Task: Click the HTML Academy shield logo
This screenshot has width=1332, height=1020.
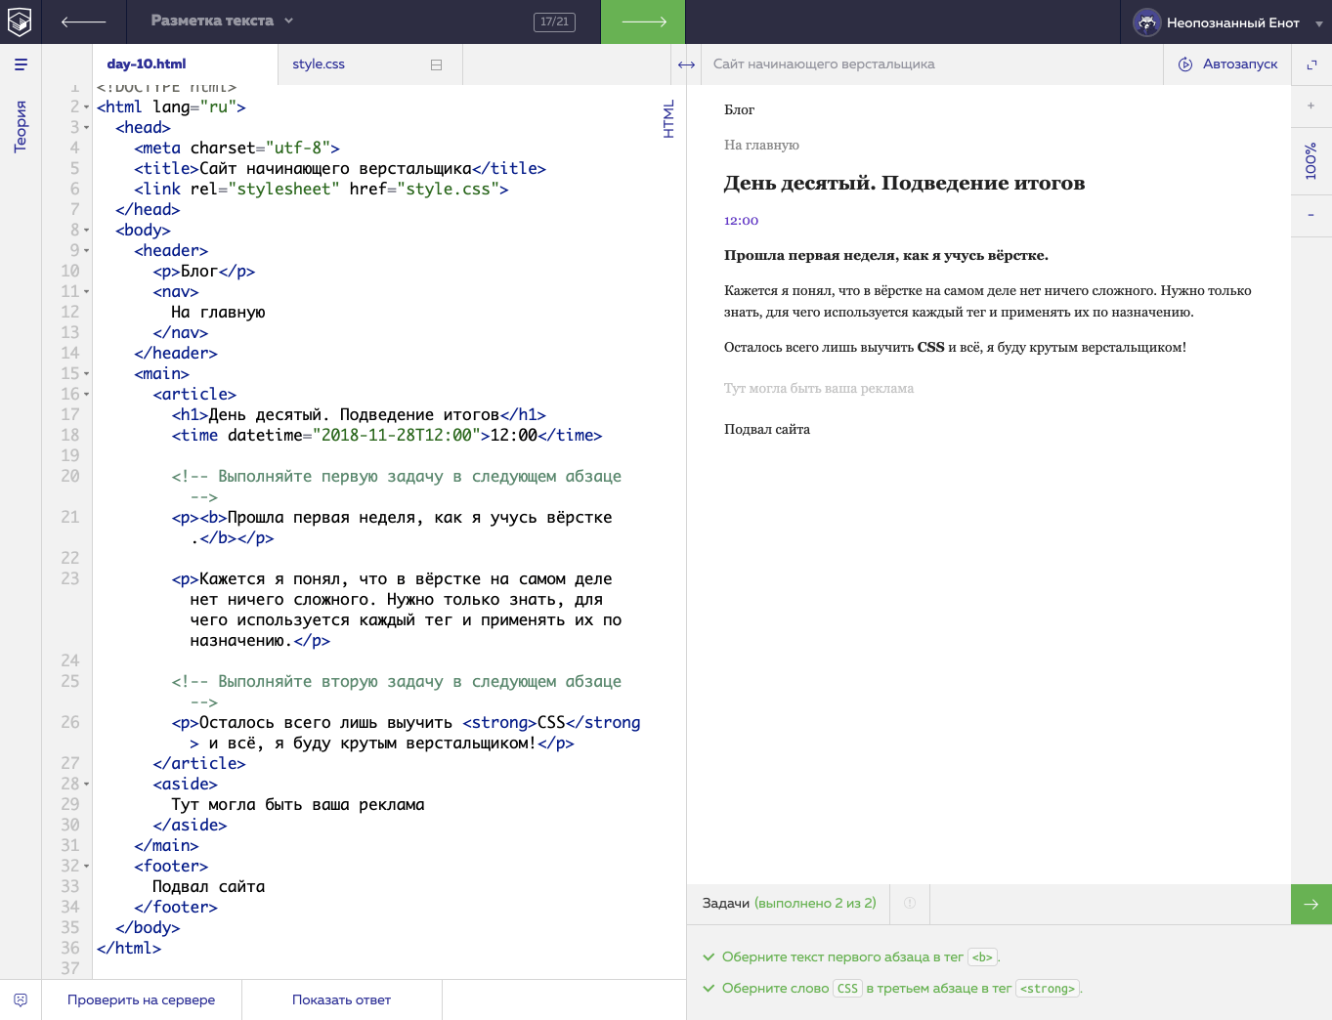Action: pyautogui.click(x=20, y=21)
